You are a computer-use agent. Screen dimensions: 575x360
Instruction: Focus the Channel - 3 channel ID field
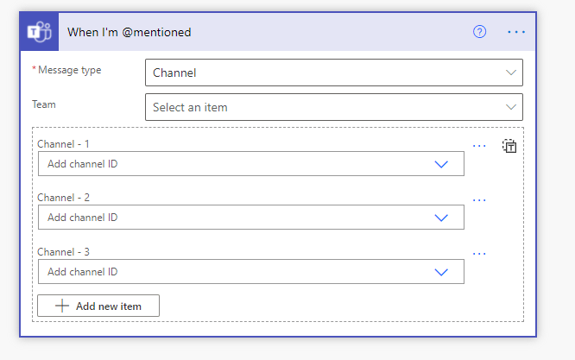[x=233, y=272]
